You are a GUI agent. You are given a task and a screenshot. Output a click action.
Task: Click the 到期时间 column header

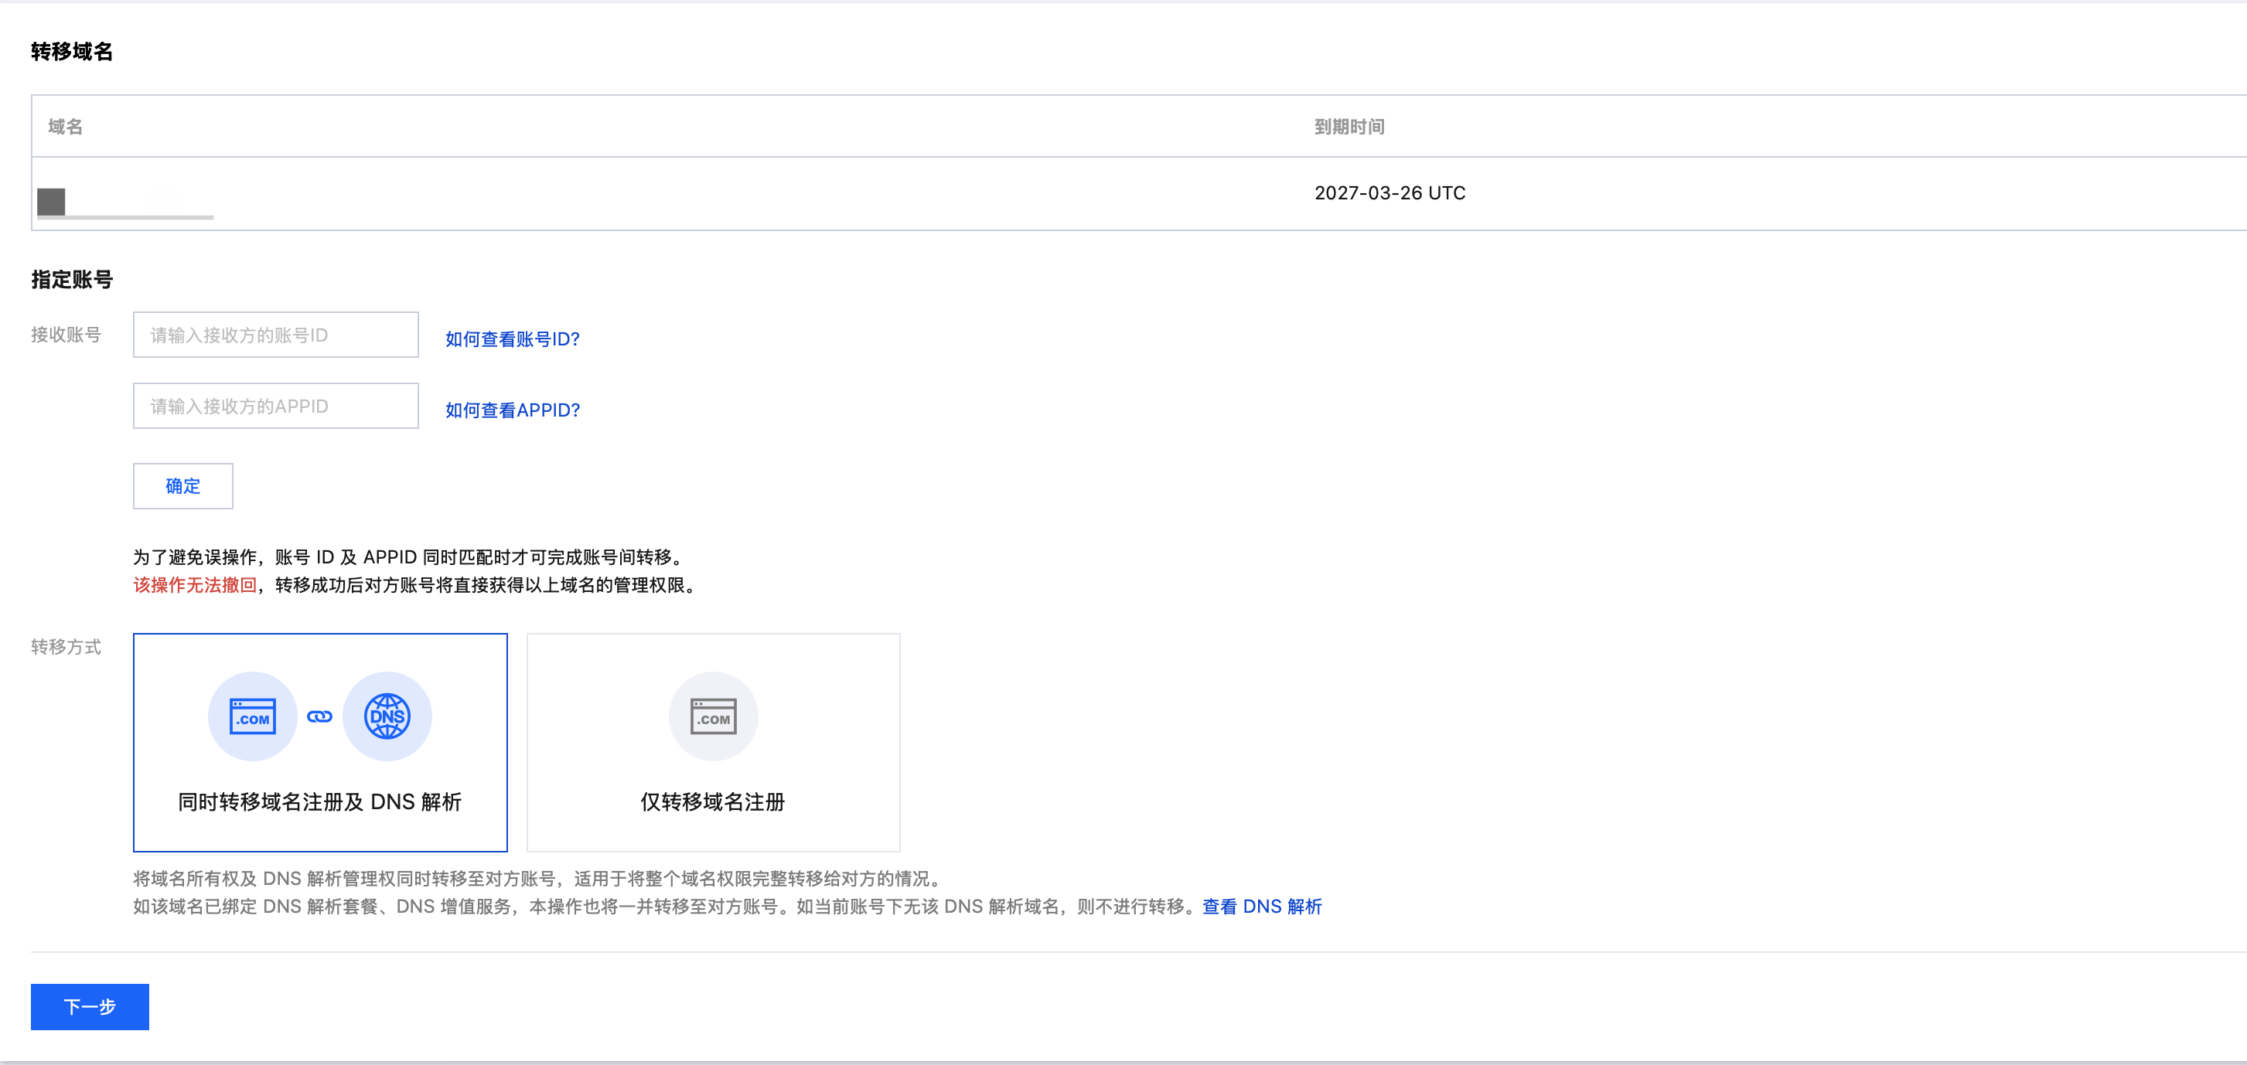tap(1349, 127)
